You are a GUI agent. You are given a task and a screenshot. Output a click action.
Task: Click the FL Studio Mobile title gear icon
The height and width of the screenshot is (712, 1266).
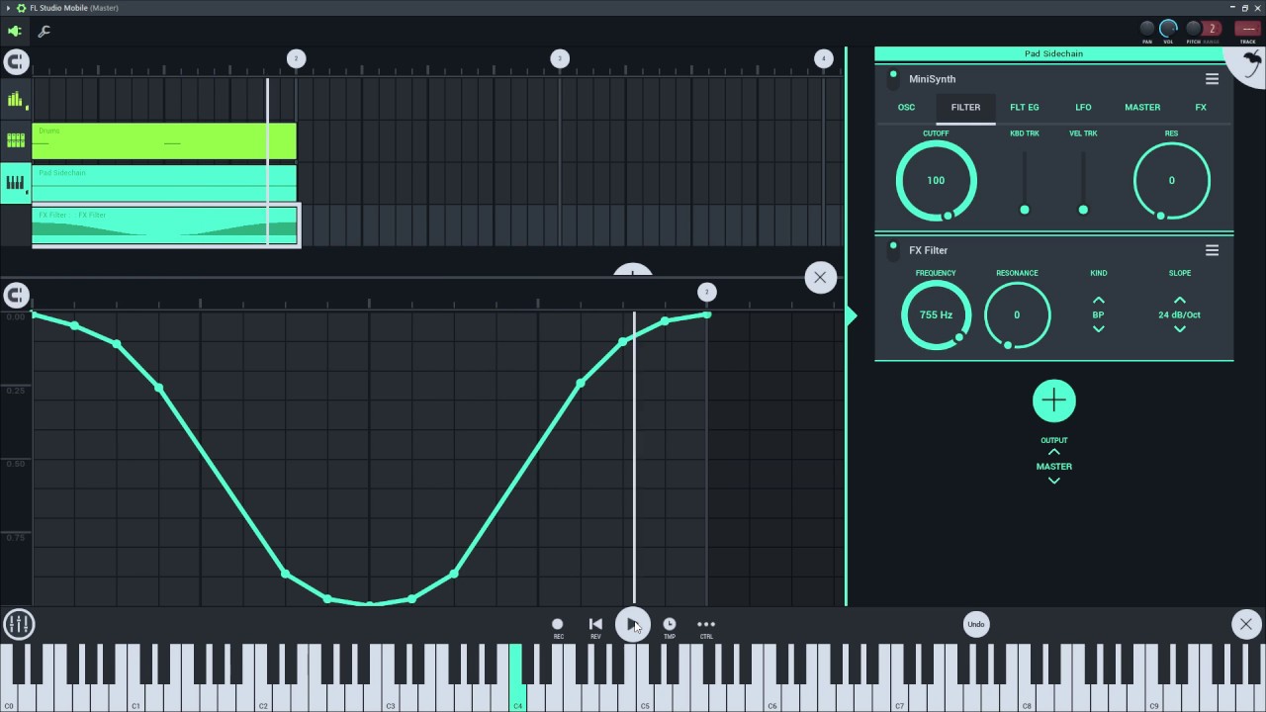coord(21,8)
